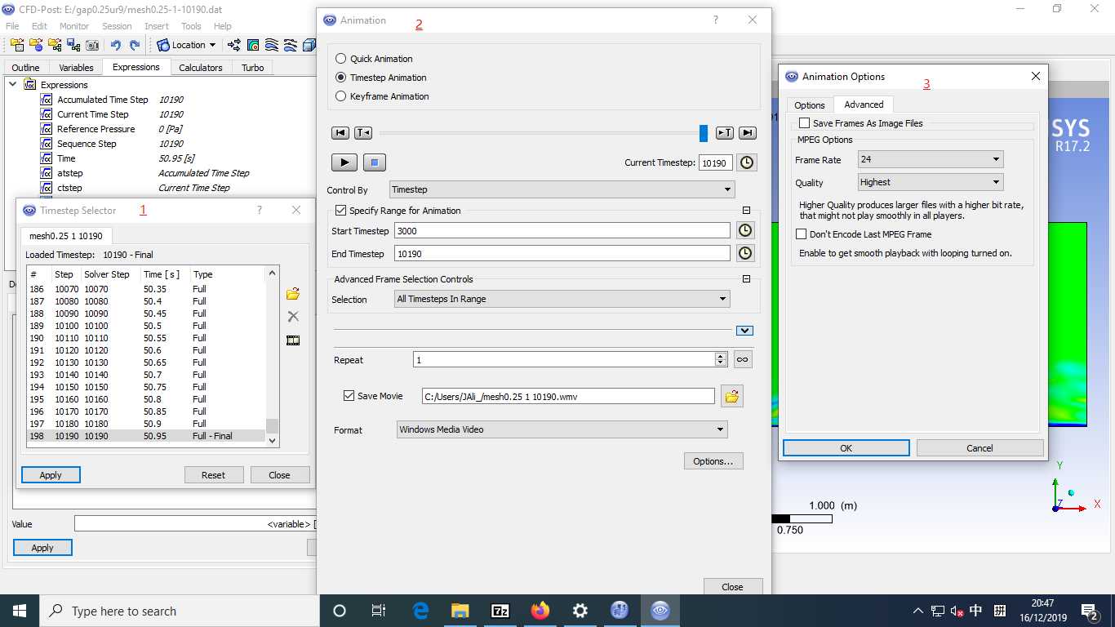1115x627 pixels.
Task: Collapse Advanced Frame Selection Controls section
Action: tap(746, 279)
